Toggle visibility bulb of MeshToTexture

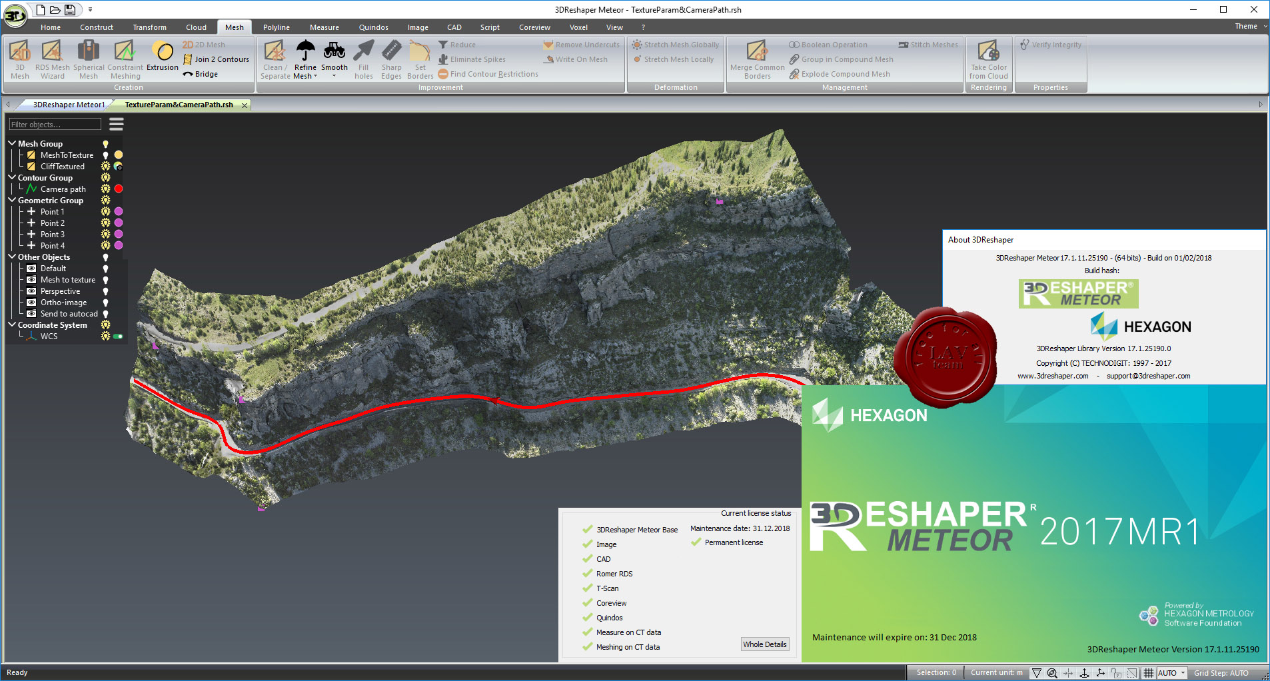tap(105, 155)
